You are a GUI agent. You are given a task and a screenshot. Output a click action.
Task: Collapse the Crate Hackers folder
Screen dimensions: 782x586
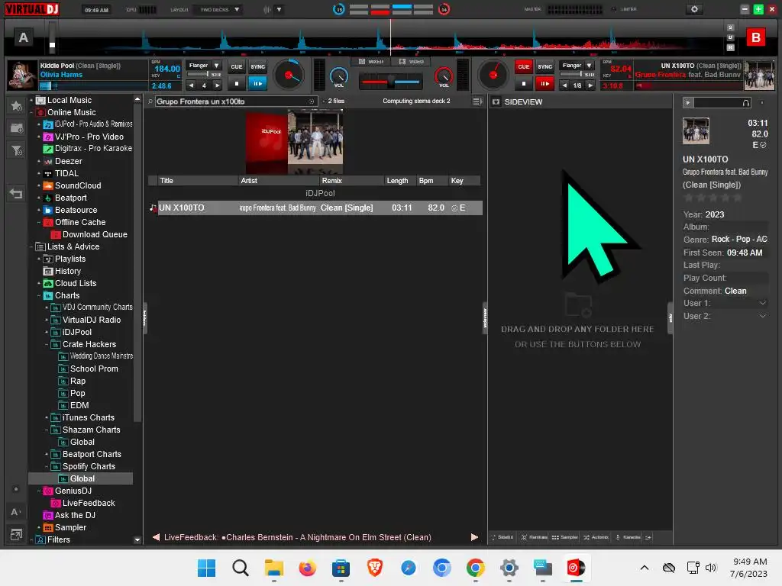(47, 344)
